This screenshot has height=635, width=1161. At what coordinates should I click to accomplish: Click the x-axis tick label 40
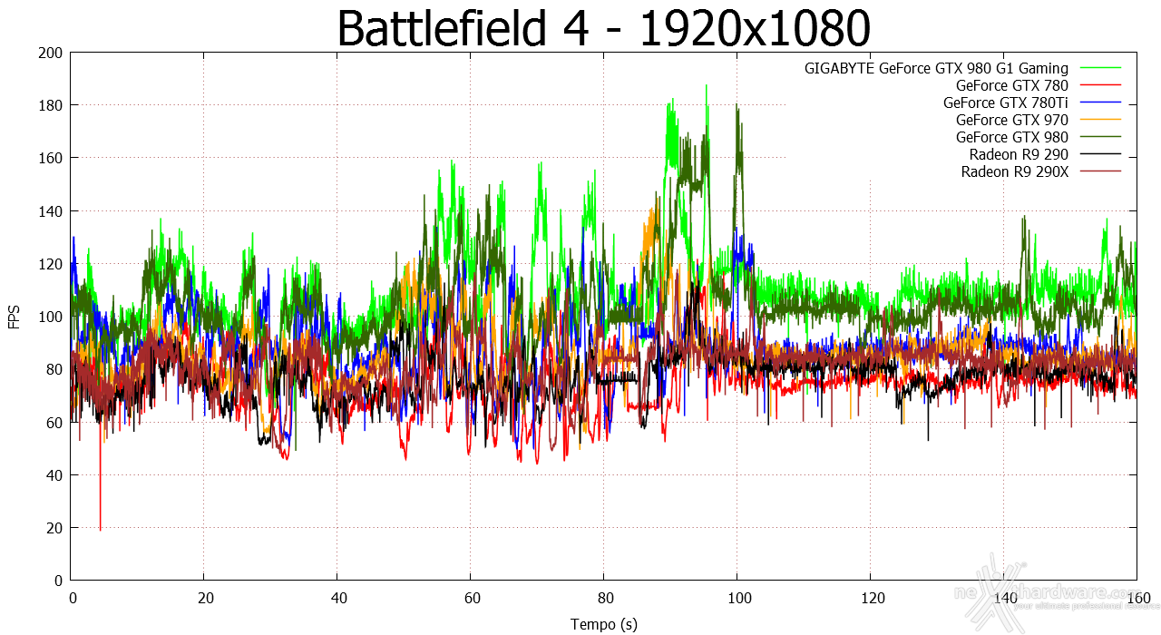pos(337,598)
